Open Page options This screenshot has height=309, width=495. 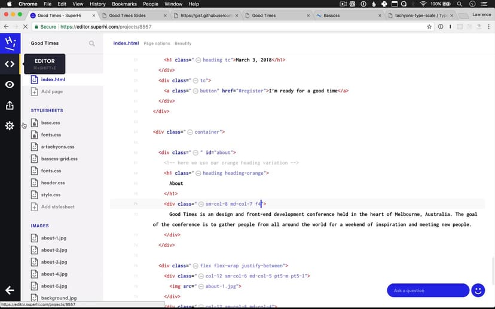[x=157, y=44]
